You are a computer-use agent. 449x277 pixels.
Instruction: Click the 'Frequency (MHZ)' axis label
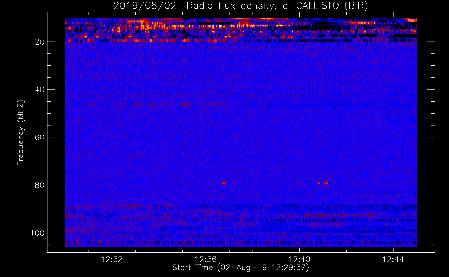[x=21, y=133]
